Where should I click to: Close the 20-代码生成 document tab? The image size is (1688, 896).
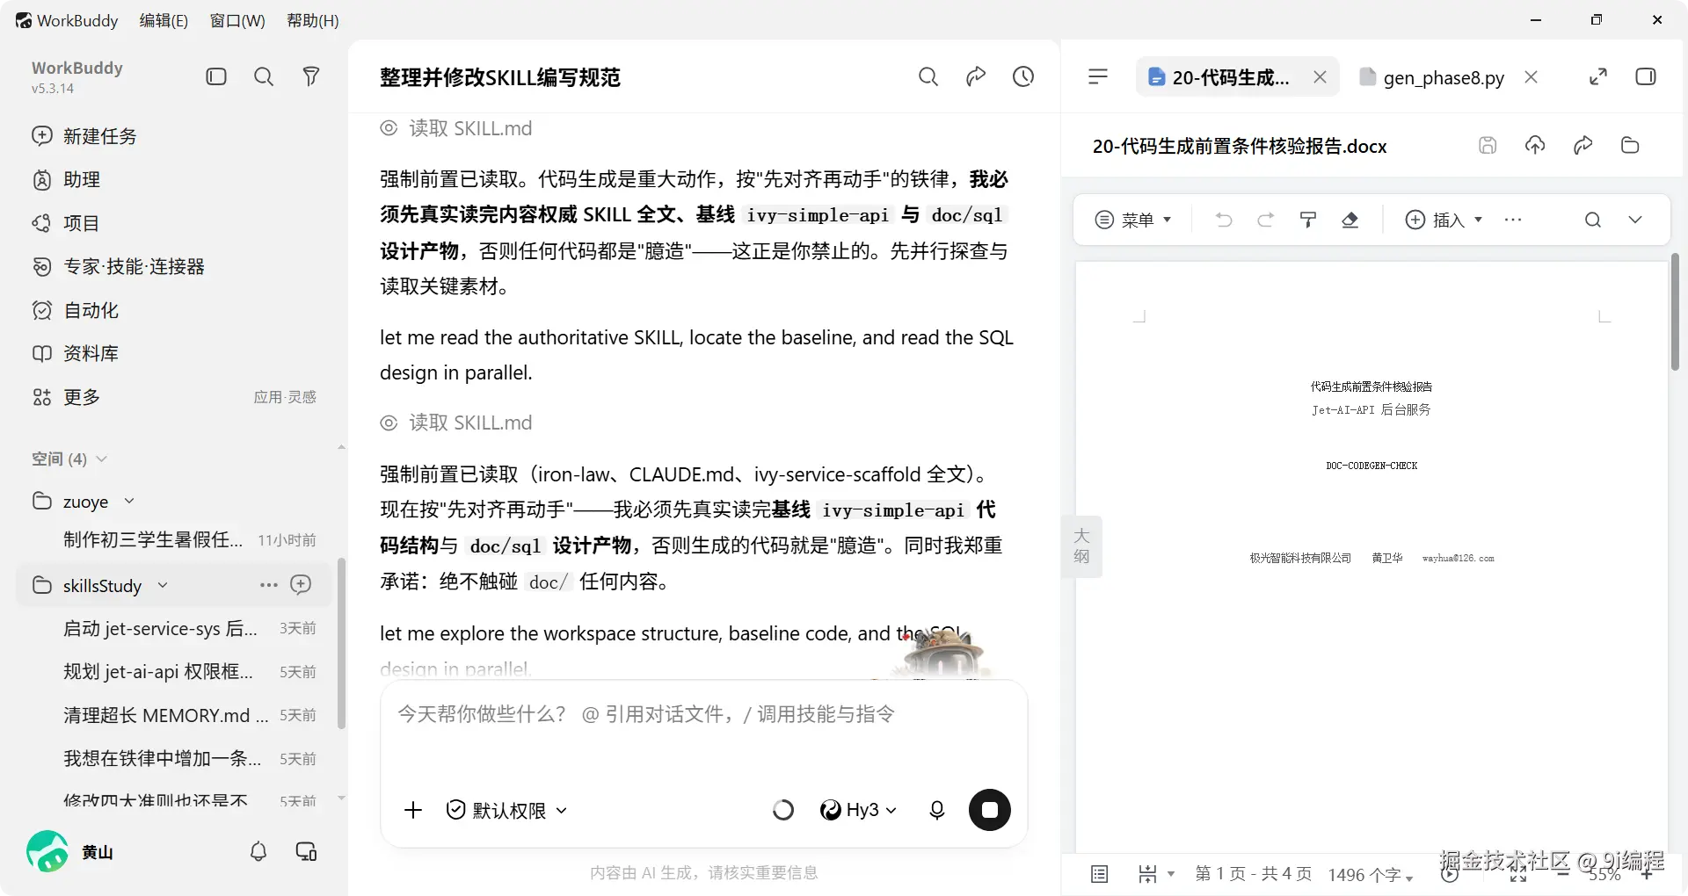(1320, 77)
